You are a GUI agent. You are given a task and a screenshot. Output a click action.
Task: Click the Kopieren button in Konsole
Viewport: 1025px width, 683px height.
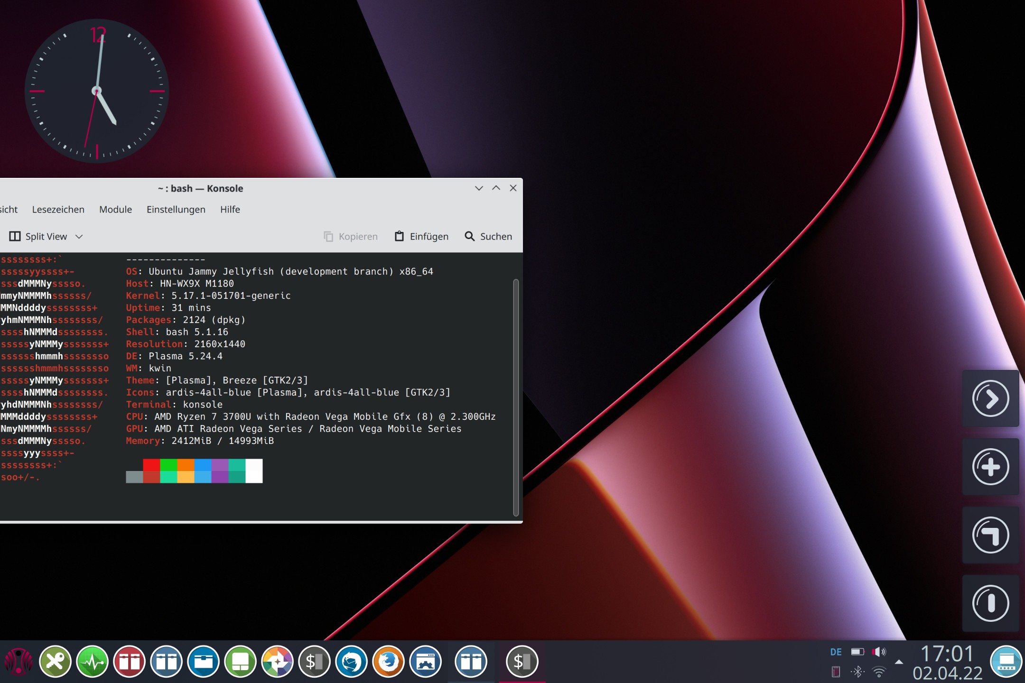pos(351,236)
